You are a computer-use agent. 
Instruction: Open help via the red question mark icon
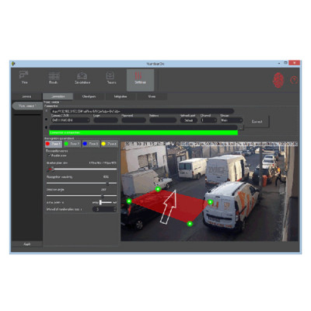point(294,80)
